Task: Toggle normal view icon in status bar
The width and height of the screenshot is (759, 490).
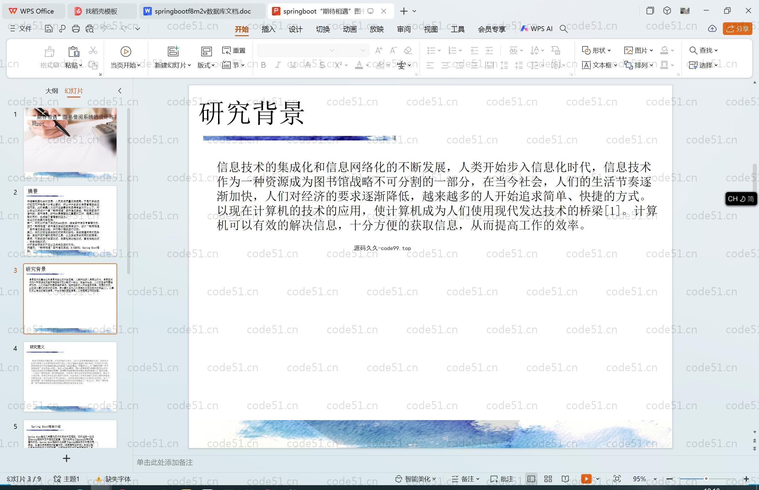Action: coord(531,479)
